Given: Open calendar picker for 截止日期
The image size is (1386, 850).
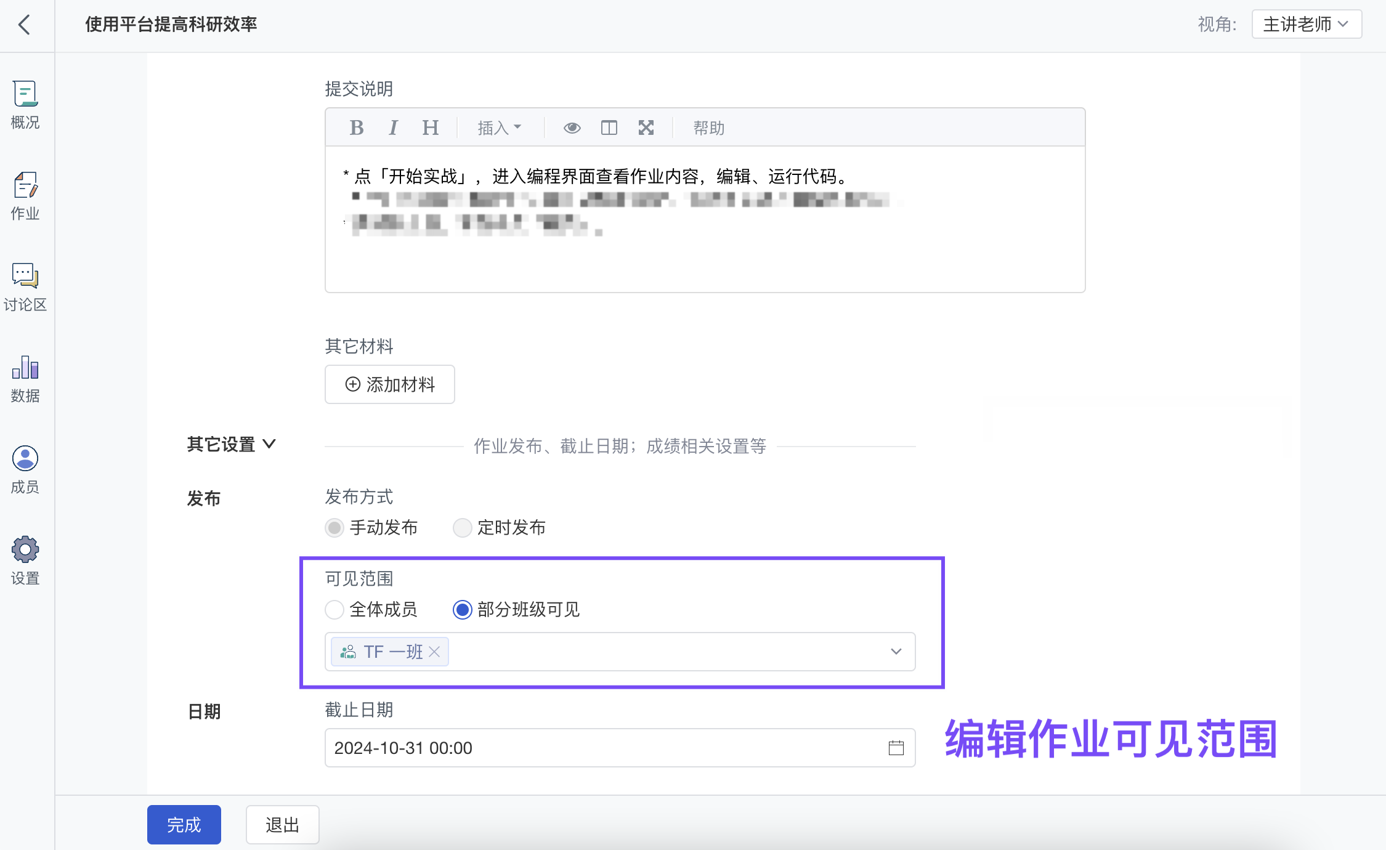Looking at the screenshot, I should pos(896,748).
